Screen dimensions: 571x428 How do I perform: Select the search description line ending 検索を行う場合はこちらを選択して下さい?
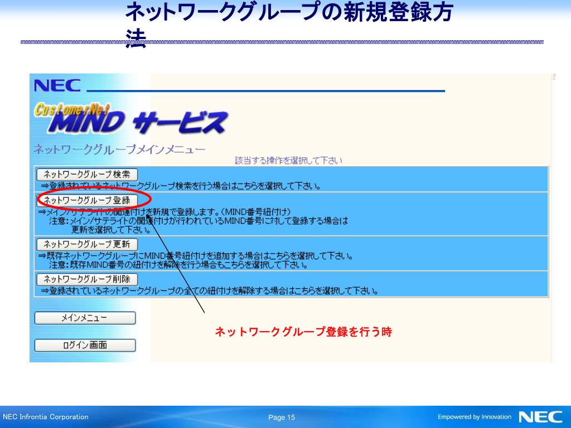click(181, 186)
